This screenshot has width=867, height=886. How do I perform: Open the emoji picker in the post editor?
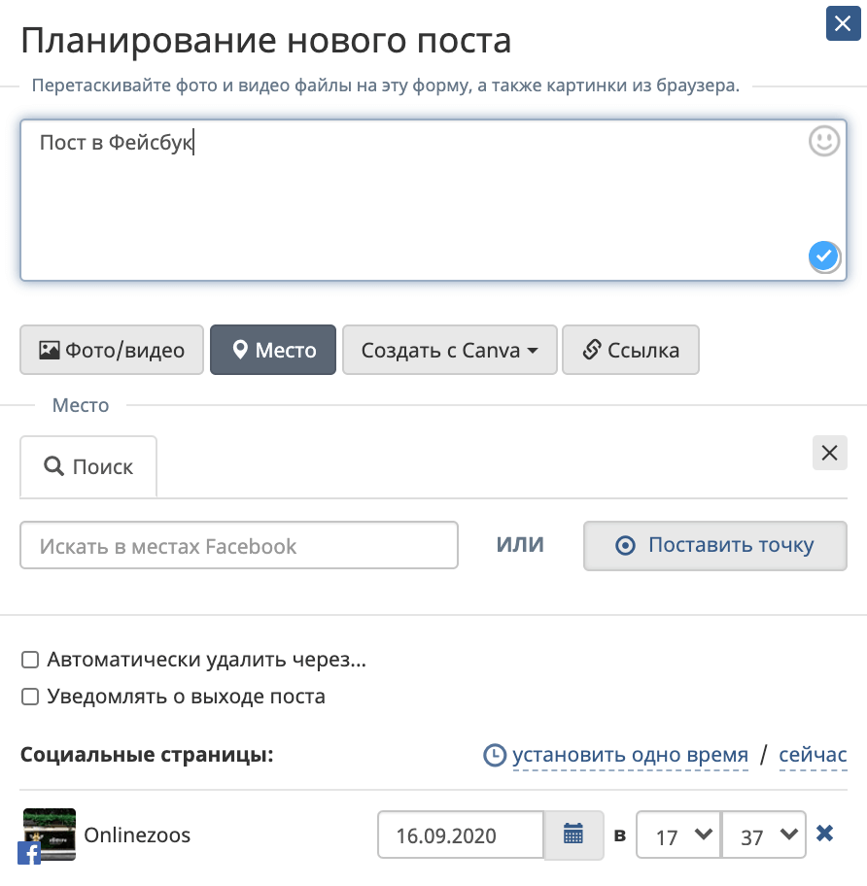[823, 141]
